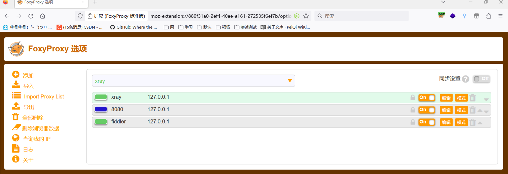
Task: Open a new browser tab
Action: [95, 2]
